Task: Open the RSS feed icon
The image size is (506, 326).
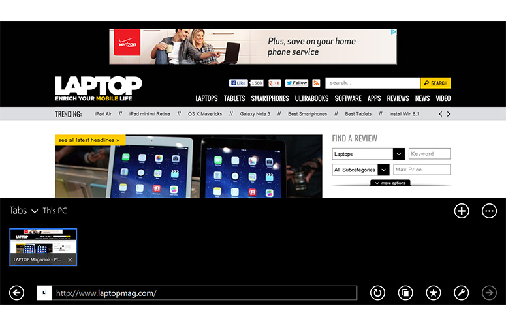Action: (x=316, y=83)
